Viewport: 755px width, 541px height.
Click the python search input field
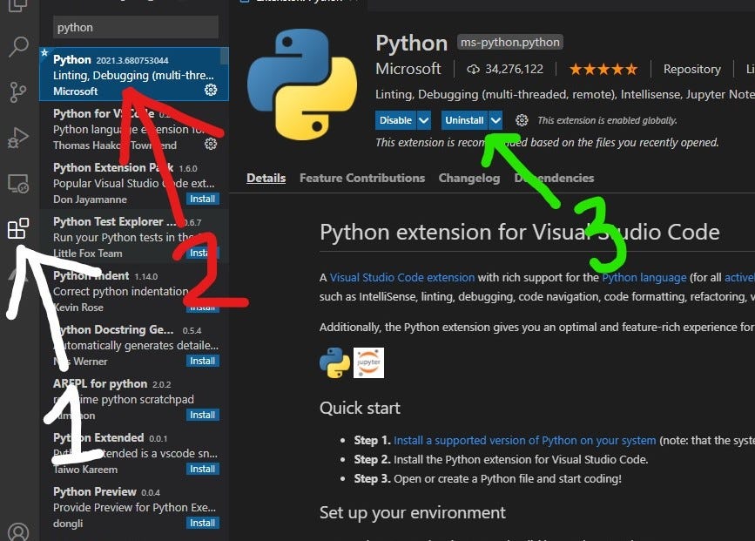[x=135, y=27]
